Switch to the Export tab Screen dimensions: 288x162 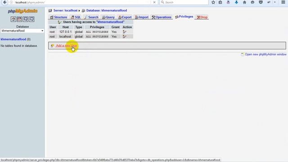coord(125,17)
